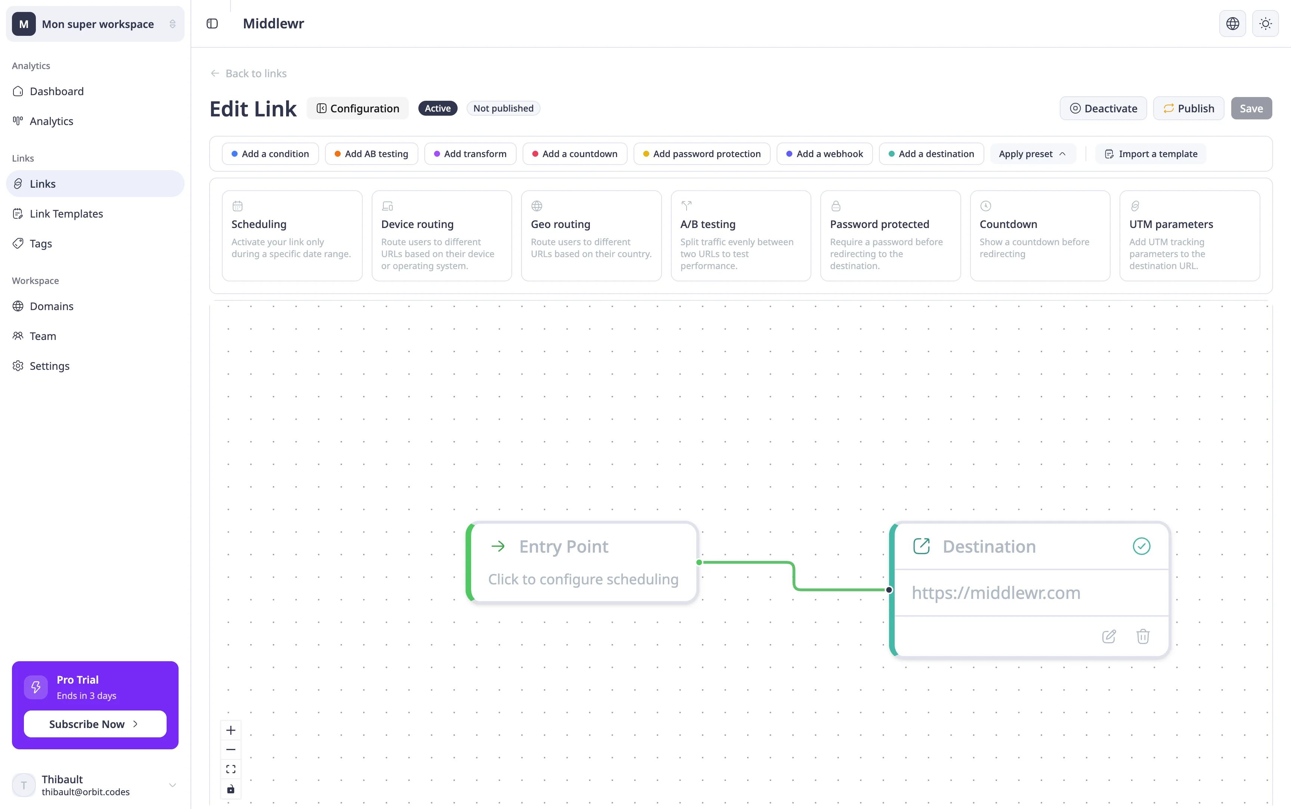Delete Destination node with trash icon
The width and height of the screenshot is (1291, 809).
(x=1143, y=636)
